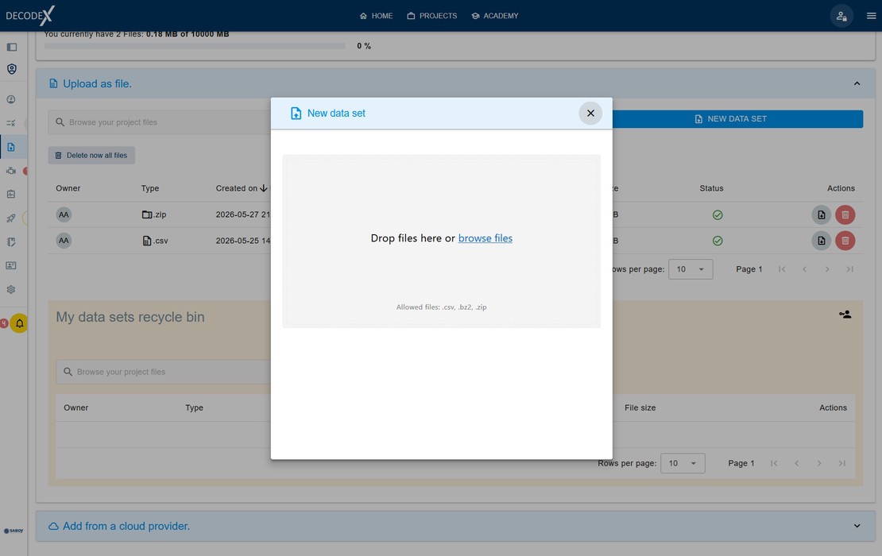The image size is (882, 556).
Task: Click the red badge with number 4 near the bell
Action: click(x=4, y=323)
